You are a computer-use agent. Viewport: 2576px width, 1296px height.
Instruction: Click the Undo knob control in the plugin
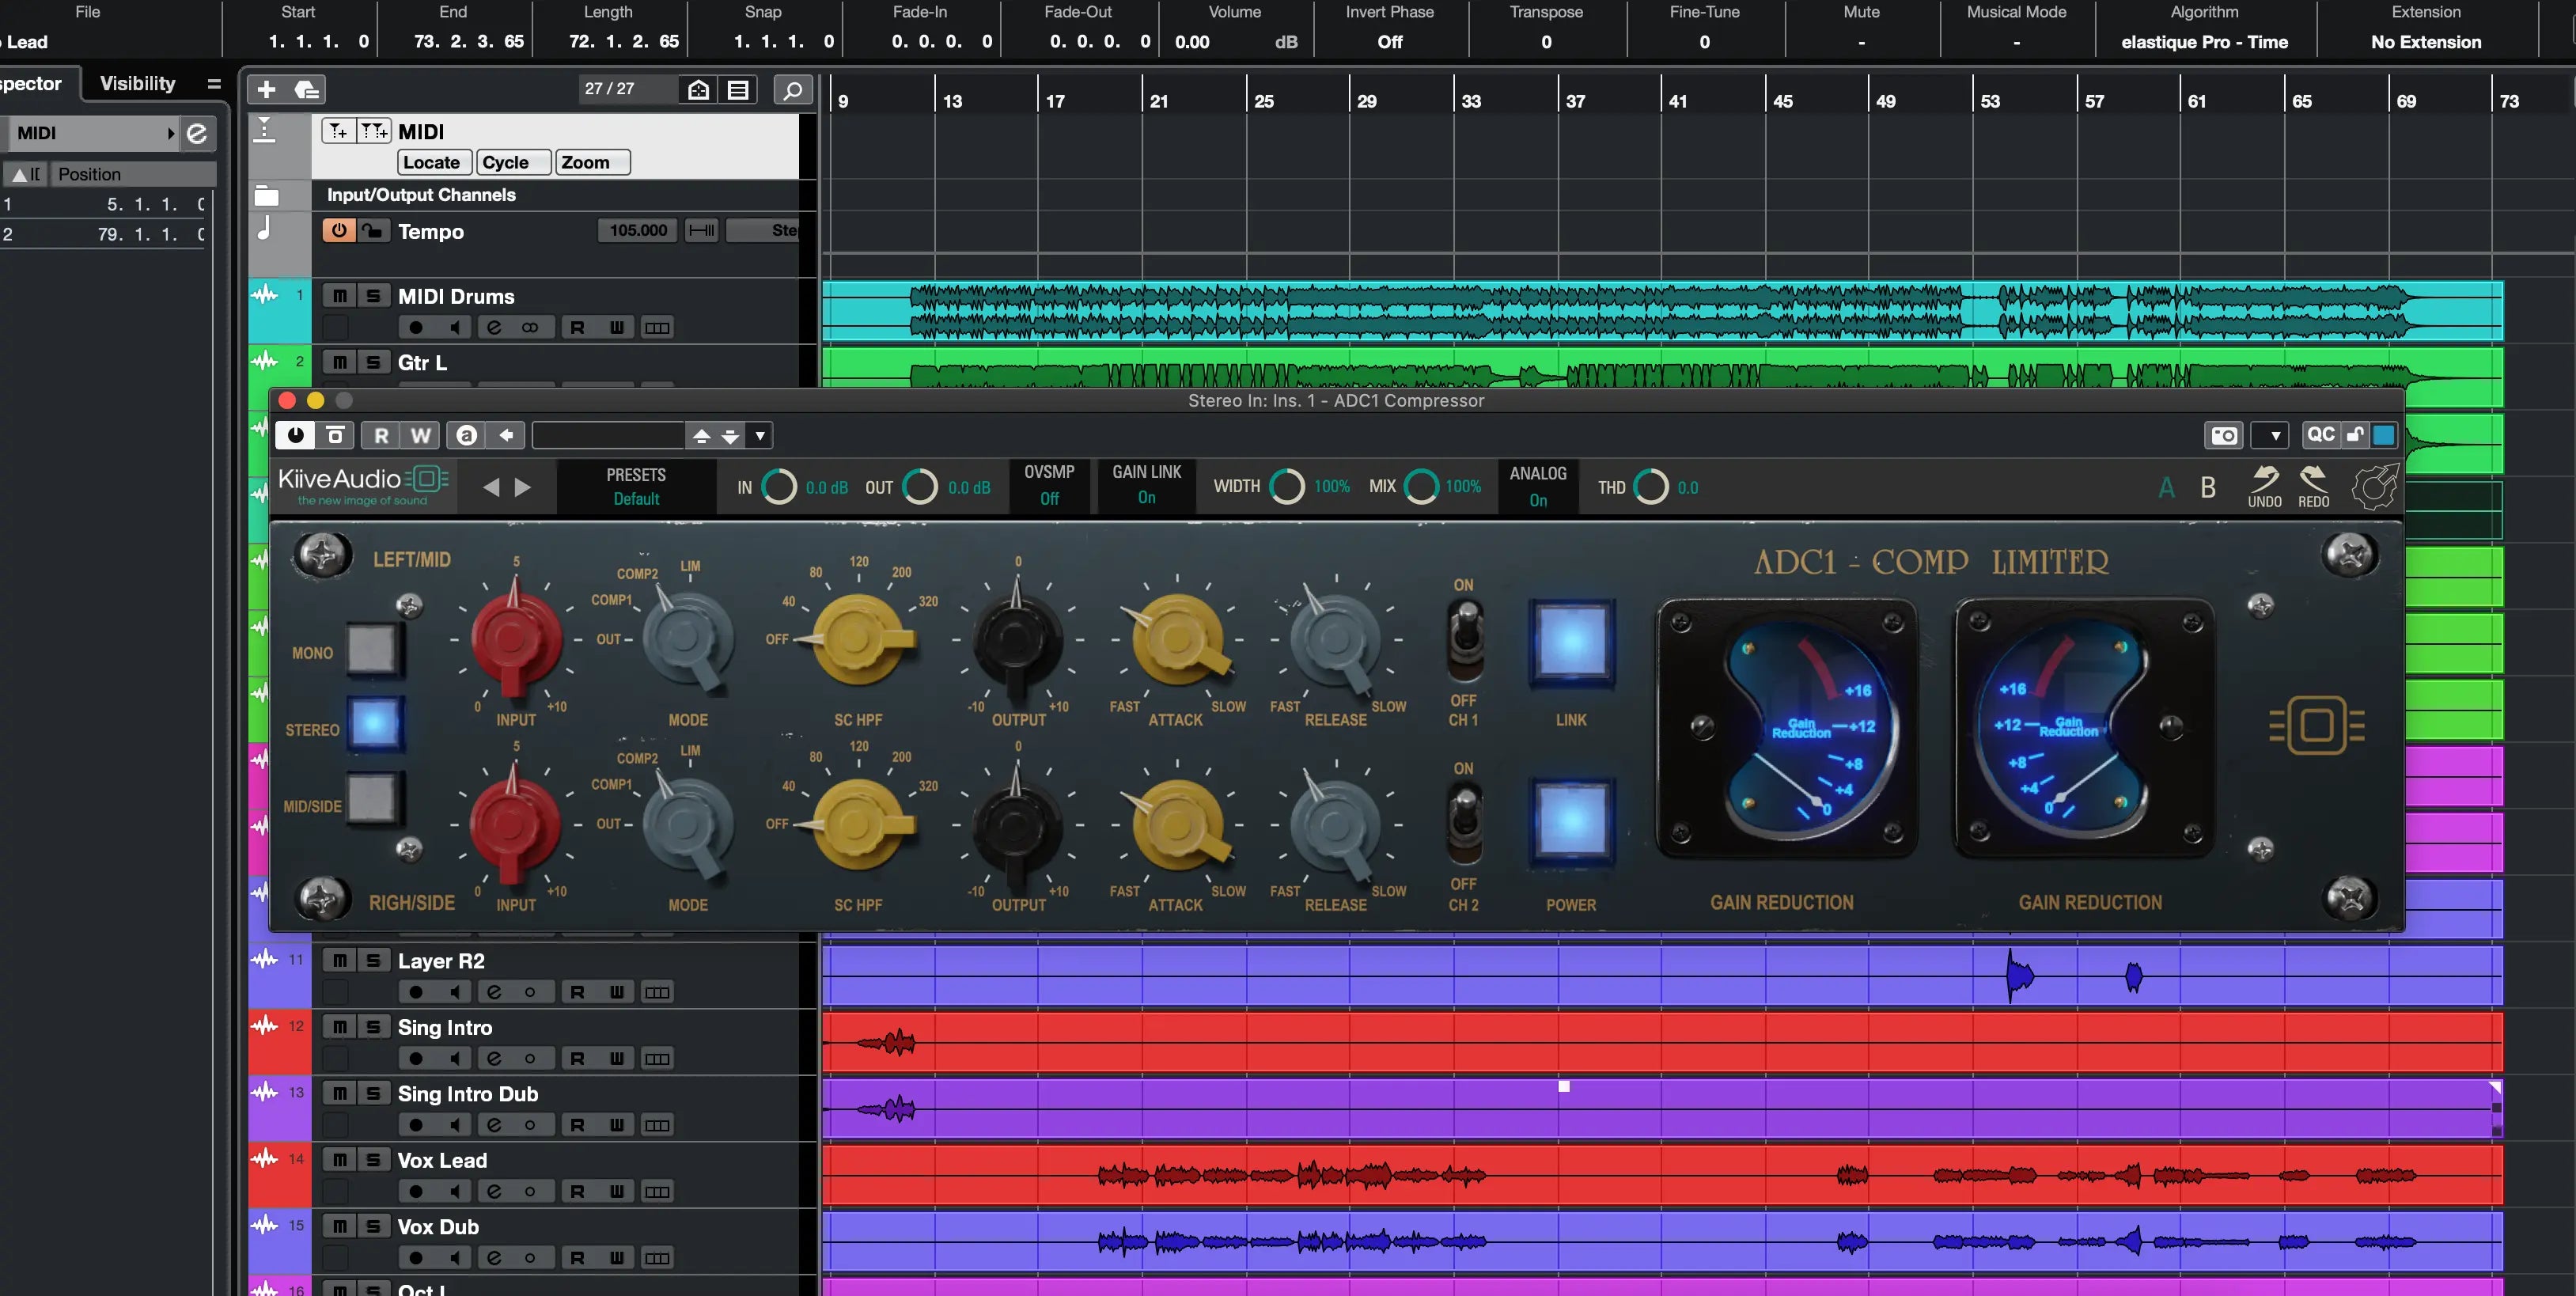(2264, 483)
